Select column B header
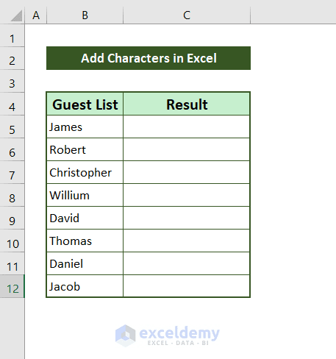This screenshot has width=336, height=359. pos(85,15)
